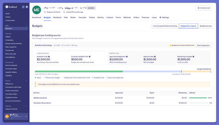
Task: Click the Contact card icon
Action: click(198, 8)
